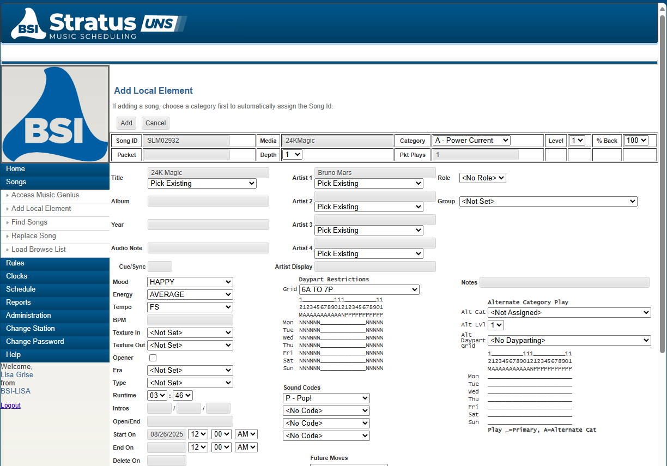Screen dimensions: 667x466
Task: Open the Alt Lvl dropdown
Action: point(496,325)
